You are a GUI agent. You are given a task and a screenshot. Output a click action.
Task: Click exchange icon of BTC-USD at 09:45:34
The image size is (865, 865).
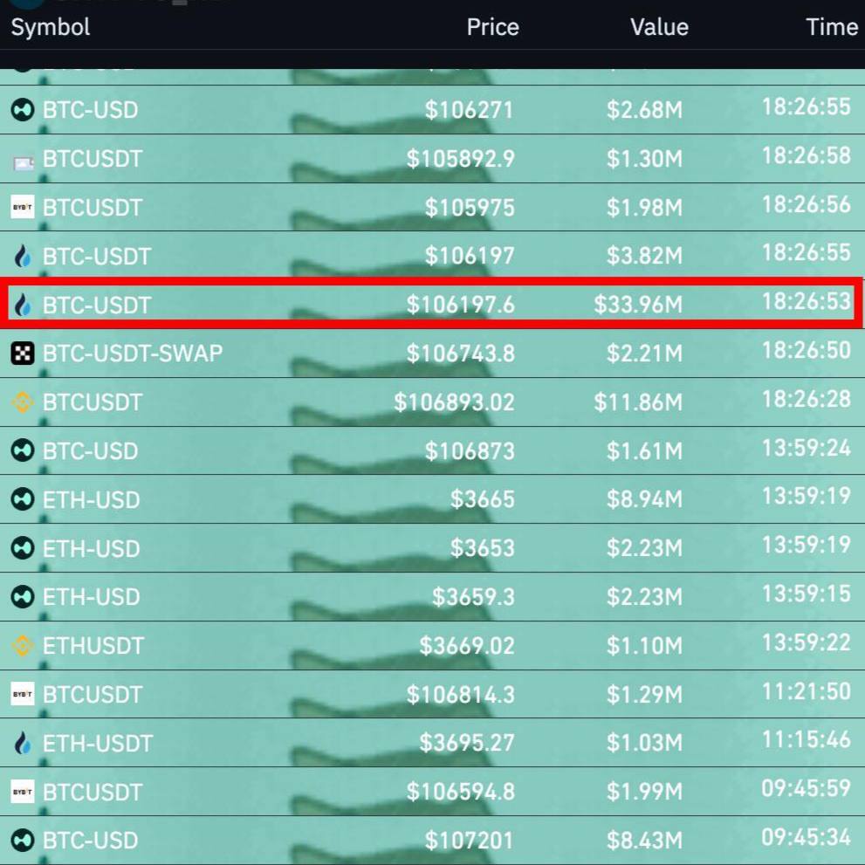23,841
